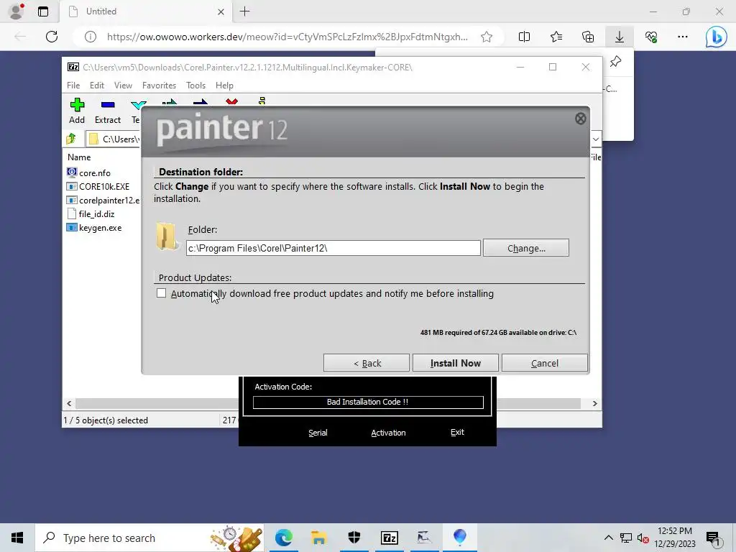This screenshot has width=736, height=552.
Task: Start installation with Install Now
Action: click(455, 363)
